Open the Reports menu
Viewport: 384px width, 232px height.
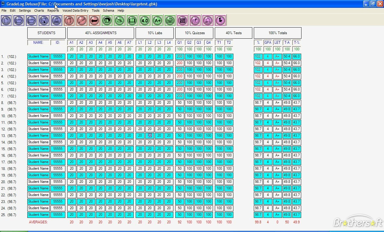pyautogui.click(x=53, y=10)
